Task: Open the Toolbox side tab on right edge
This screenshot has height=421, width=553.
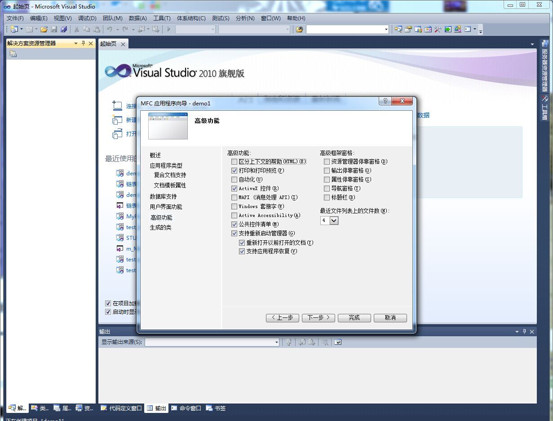Action: coord(544,108)
